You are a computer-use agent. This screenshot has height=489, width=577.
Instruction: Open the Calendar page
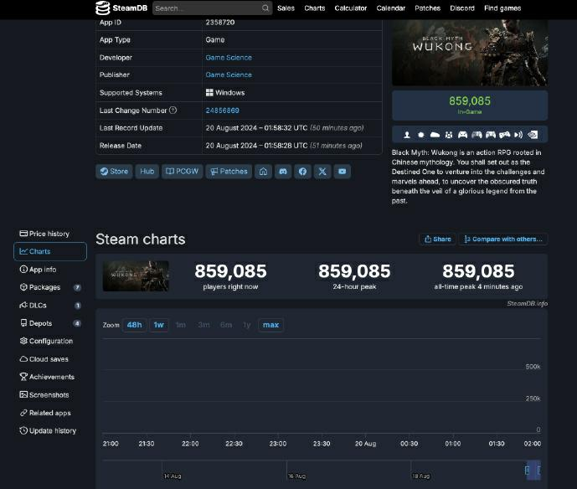(x=391, y=8)
